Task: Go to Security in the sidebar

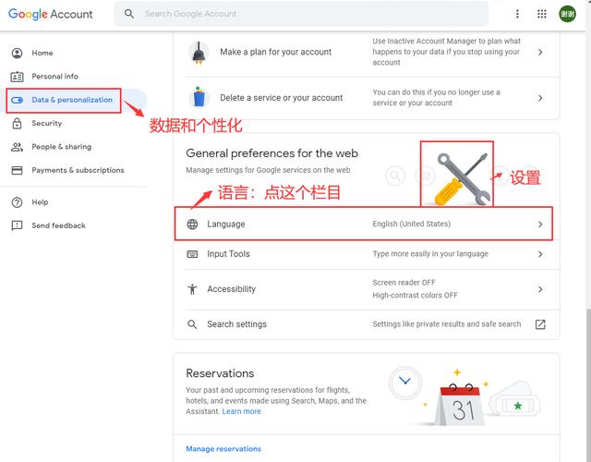Action: 46,123
